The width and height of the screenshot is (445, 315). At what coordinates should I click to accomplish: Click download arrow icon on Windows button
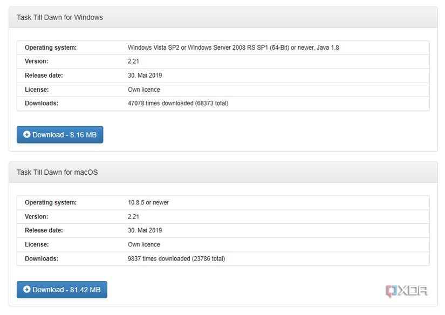pyautogui.click(x=26, y=134)
